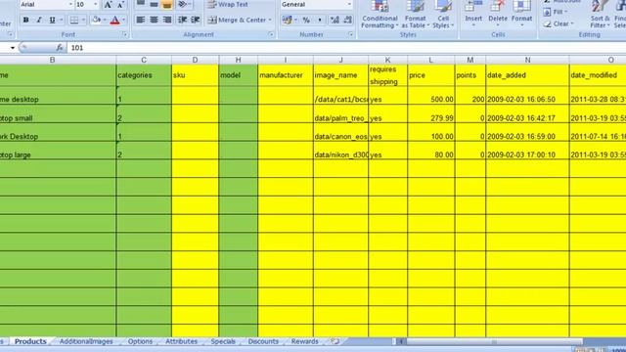This screenshot has height=352, width=626.
Task: Click the Insert Function fx icon
Action: [x=60, y=48]
